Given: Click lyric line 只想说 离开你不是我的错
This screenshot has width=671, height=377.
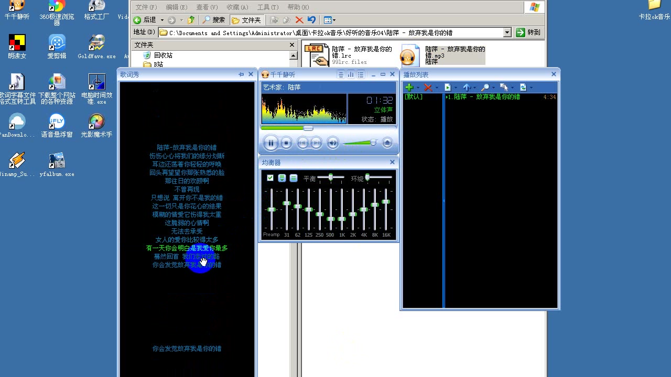Looking at the screenshot, I should click(187, 198).
